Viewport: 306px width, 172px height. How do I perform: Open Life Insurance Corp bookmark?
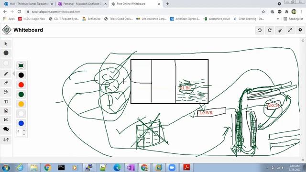(x=152, y=19)
